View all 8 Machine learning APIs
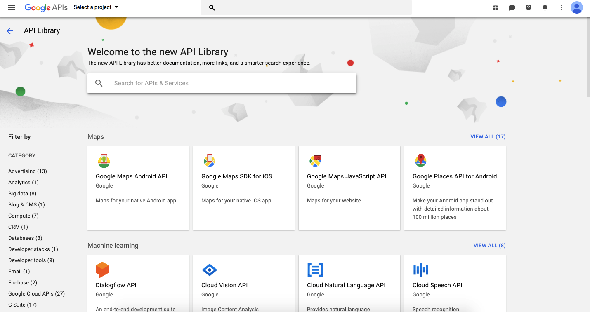Screen dimensions: 590x312 [489, 246]
